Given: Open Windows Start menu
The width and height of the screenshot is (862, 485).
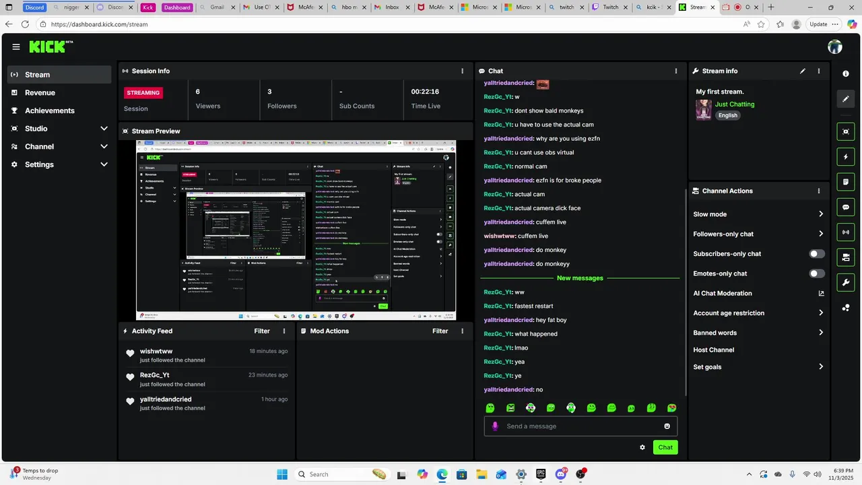Looking at the screenshot, I should coord(281,474).
